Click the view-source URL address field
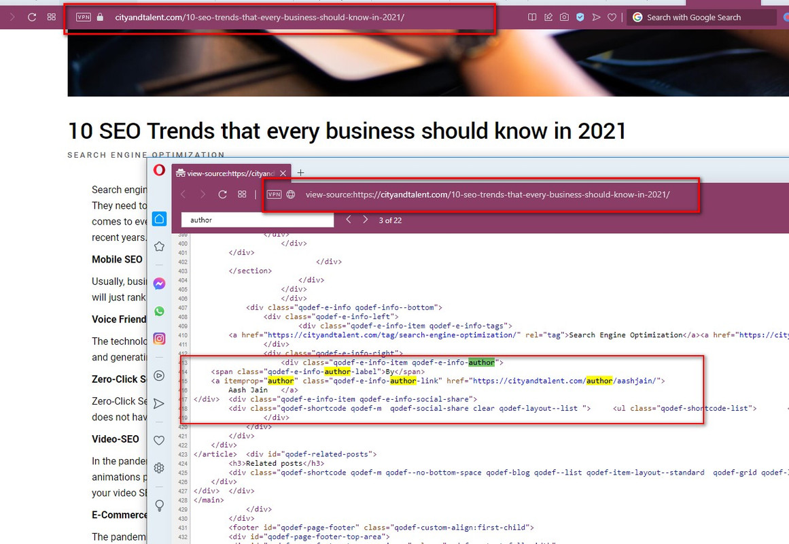 coord(487,194)
